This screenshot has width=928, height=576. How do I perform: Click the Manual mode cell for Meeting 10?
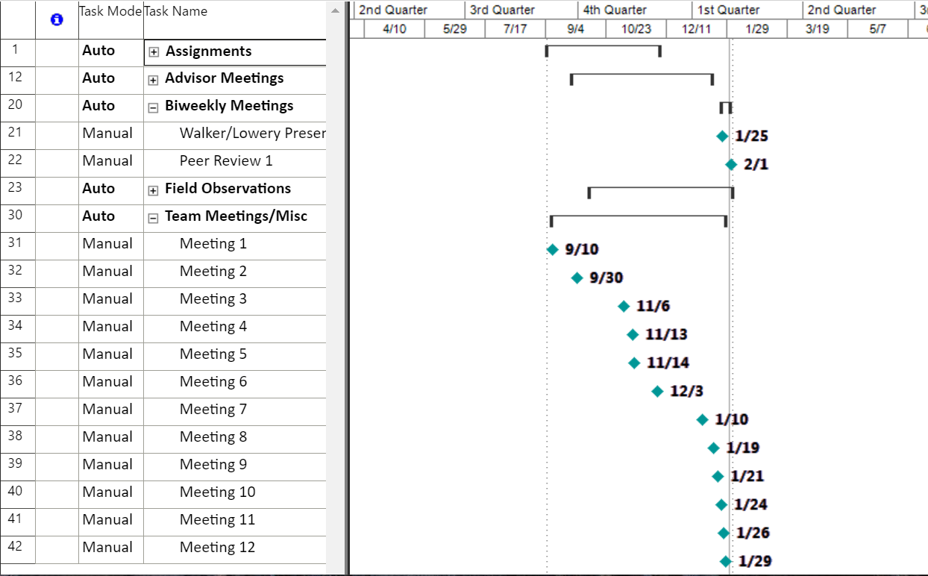tap(108, 492)
